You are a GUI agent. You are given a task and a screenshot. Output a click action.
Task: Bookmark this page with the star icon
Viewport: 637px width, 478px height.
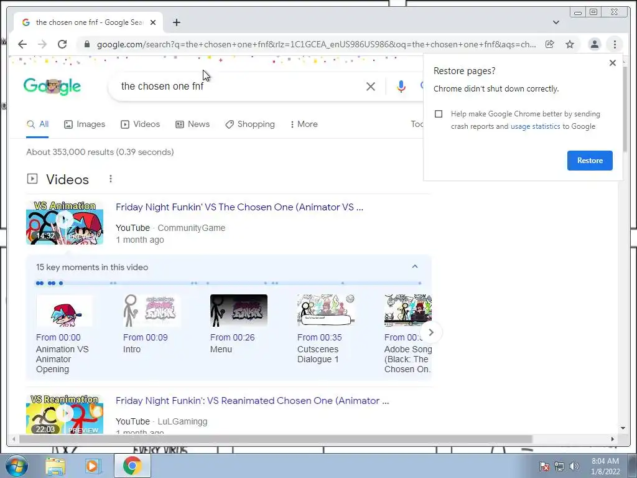pos(570,44)
